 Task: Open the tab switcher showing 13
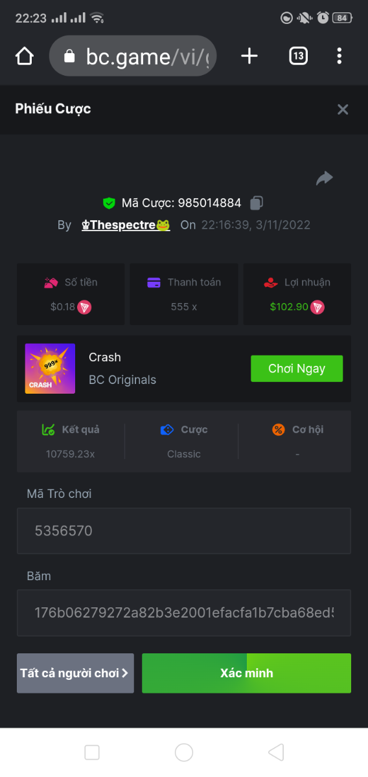(298, 56)
